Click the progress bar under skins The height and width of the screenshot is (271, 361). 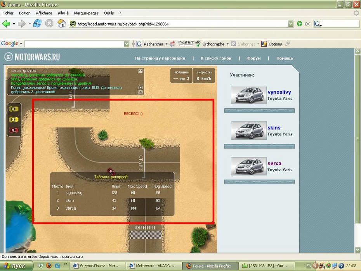tap(259, 146)
